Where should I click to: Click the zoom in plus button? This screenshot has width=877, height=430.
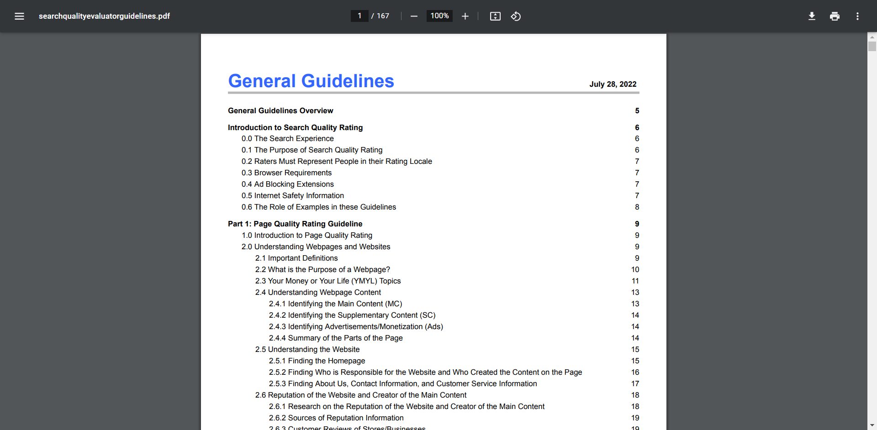pos(465,16)
